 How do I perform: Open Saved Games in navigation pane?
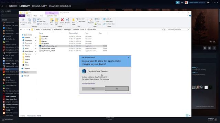29,51
